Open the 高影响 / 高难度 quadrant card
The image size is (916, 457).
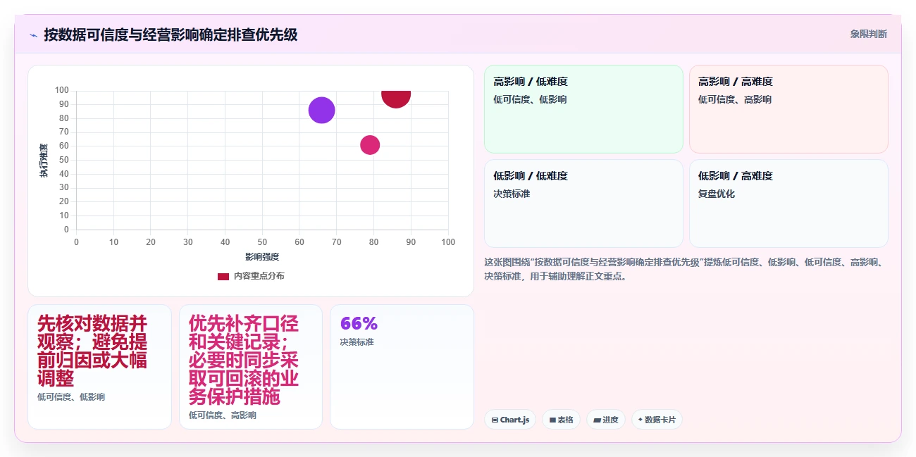(788, 109)
